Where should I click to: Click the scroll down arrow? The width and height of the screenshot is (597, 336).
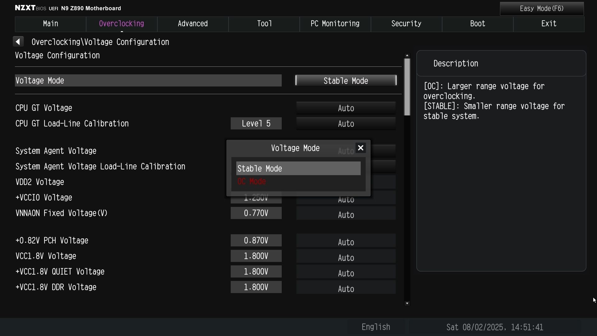(407, 303)
